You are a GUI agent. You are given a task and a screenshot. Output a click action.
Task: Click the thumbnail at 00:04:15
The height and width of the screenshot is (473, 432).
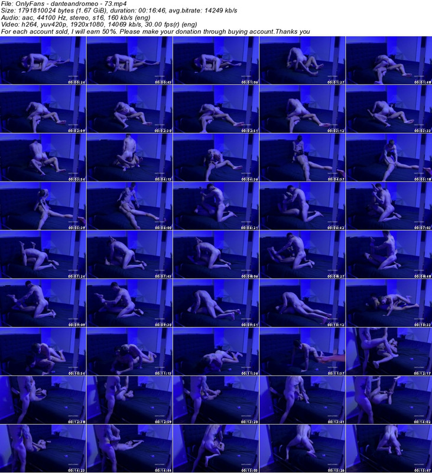pyautogui.click(x=129, y=157)
